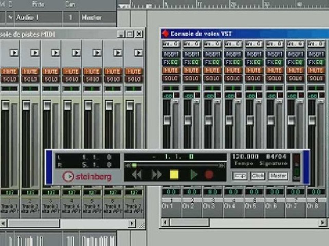Click the right locator position value on transport

(x=97, y=165)
